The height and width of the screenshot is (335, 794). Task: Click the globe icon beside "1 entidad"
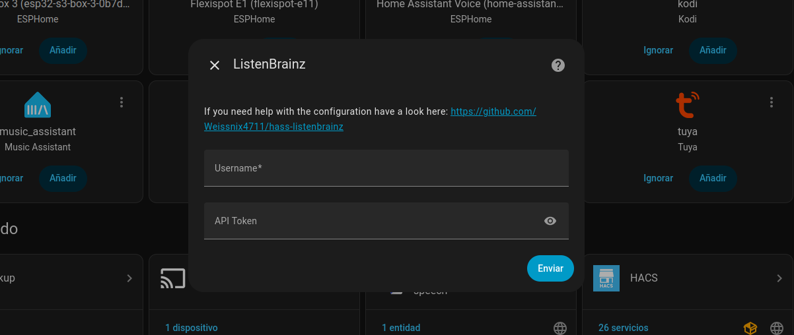pyautogui.click(x=560, y=328)
